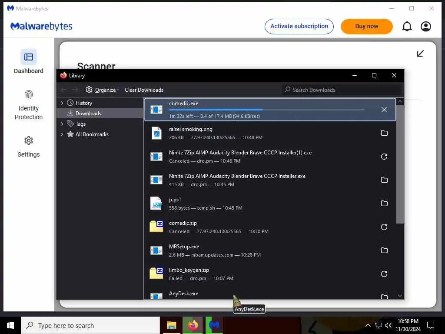Image resolution: width=445 pixels, height=334 pixels.
Task: Click the Buy now button
Action: (x=366, y=27)
